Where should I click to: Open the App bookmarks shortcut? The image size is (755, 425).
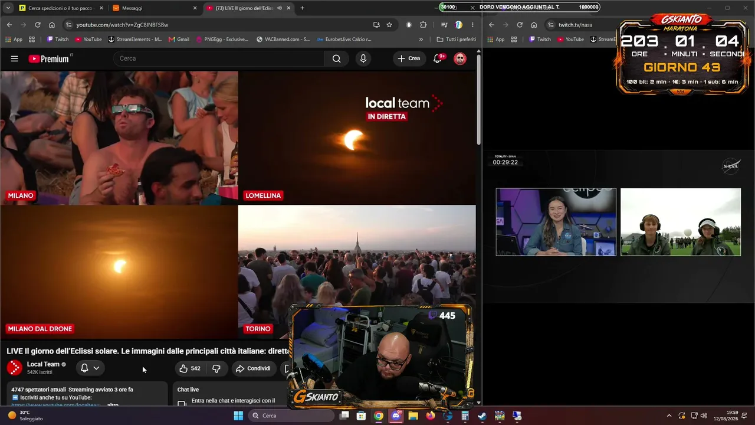[x=14, y=40]
